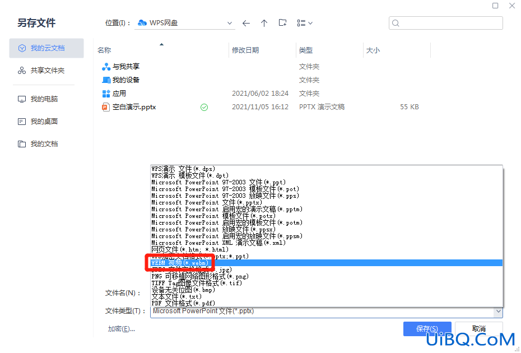Image resolution: width=521 pixels, height=353 pixels.
Task: Click the PPTX 演示文稿 type cell
Action: (x=322, y=107)
